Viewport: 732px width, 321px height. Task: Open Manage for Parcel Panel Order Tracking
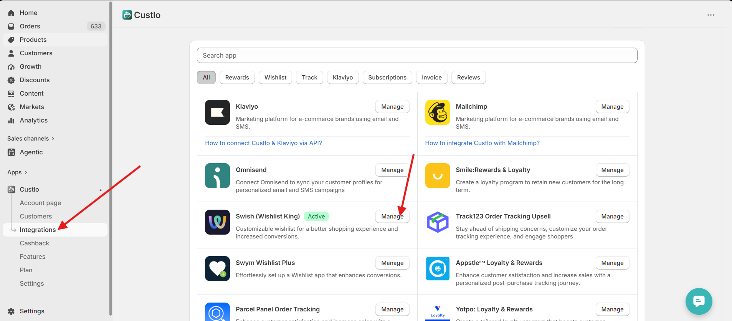point(392,309)
